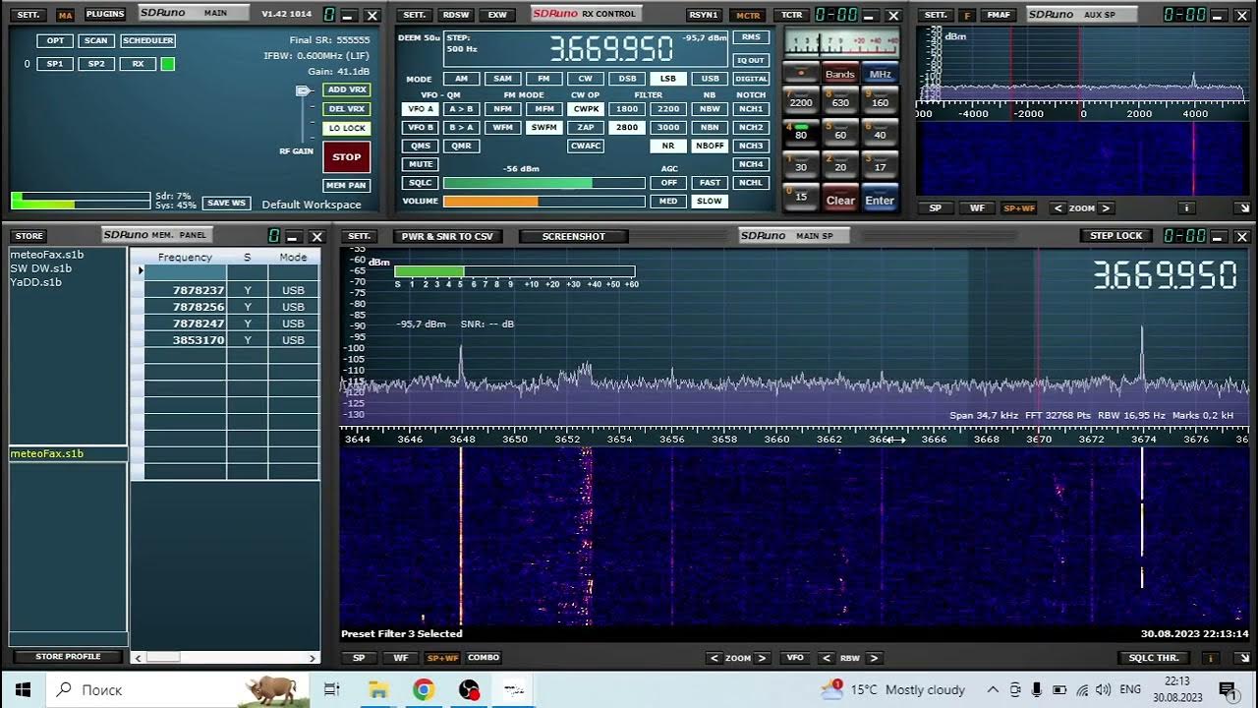The height and width of the screenshot is (708, 1258).
Task: Click the info 'i' icon in Aux SP
Action: coord(1187,208)
